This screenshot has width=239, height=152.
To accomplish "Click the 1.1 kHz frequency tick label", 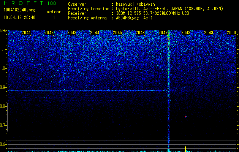I will 2,49.
